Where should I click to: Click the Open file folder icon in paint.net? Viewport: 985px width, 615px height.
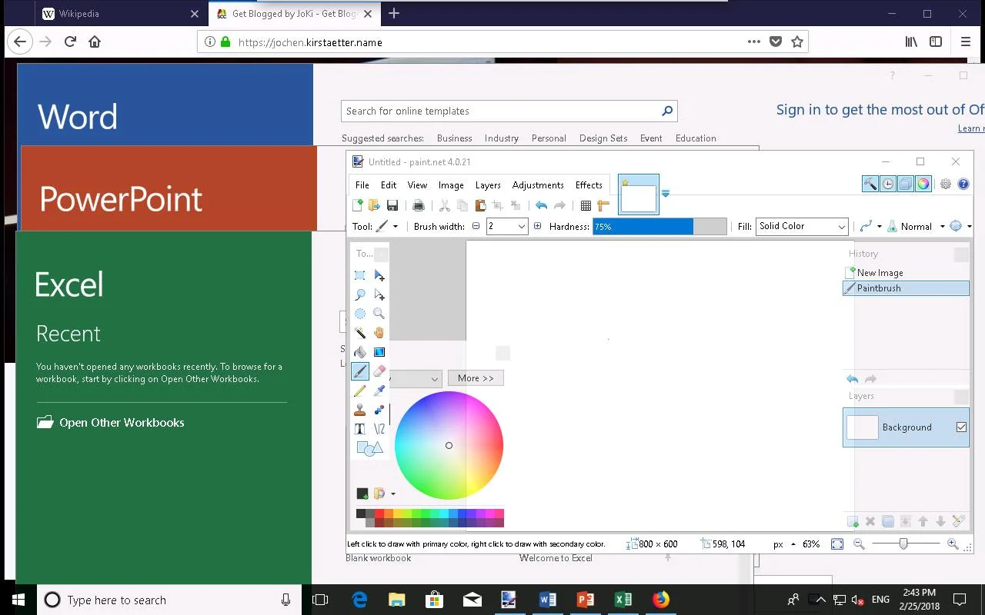[x=374, y=205]
